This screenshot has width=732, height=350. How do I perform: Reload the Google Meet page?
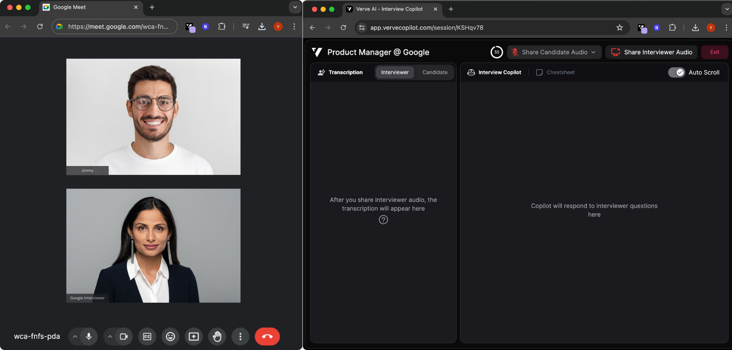point(40,26)
